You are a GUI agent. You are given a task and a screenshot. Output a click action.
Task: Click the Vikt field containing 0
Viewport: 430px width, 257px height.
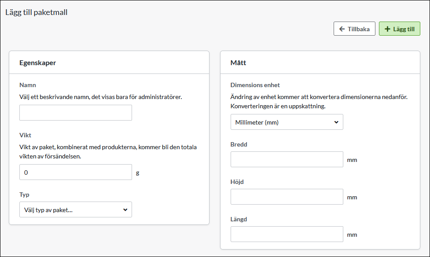[x=76, y=172]
